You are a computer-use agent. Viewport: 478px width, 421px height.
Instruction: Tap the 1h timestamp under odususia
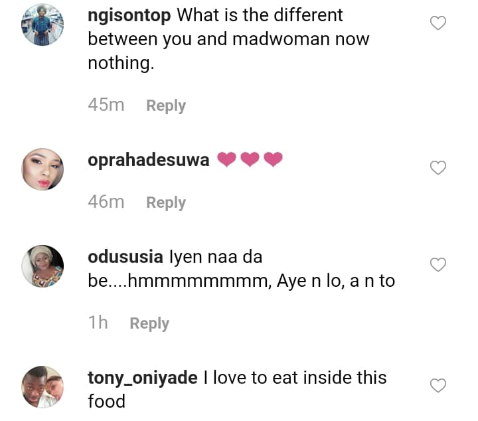[98, 323]
